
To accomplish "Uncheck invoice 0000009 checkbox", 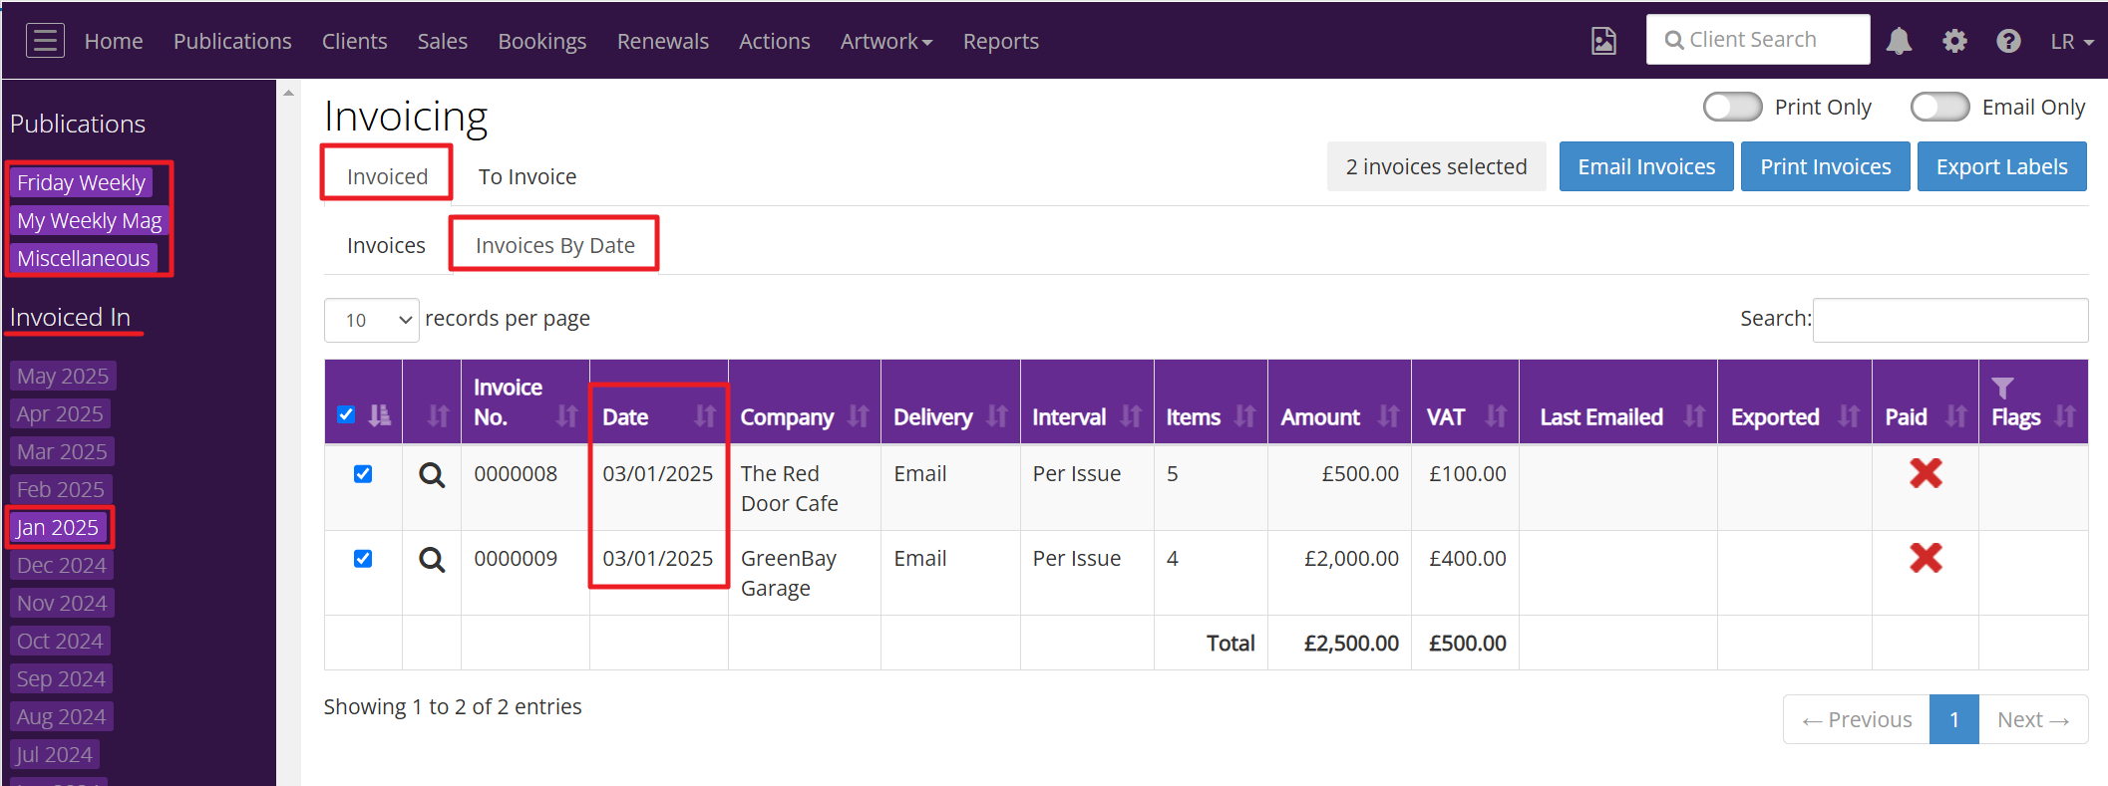I will tap(363, 559).
